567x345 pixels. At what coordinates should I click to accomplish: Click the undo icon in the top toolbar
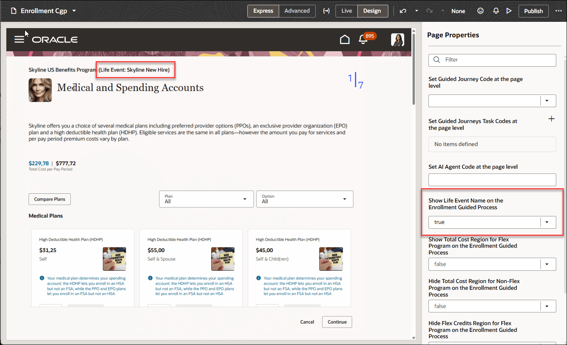(403, 11)
